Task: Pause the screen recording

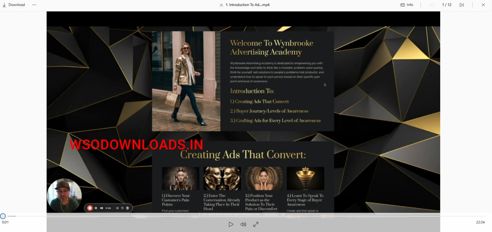Action: [96, 208]
